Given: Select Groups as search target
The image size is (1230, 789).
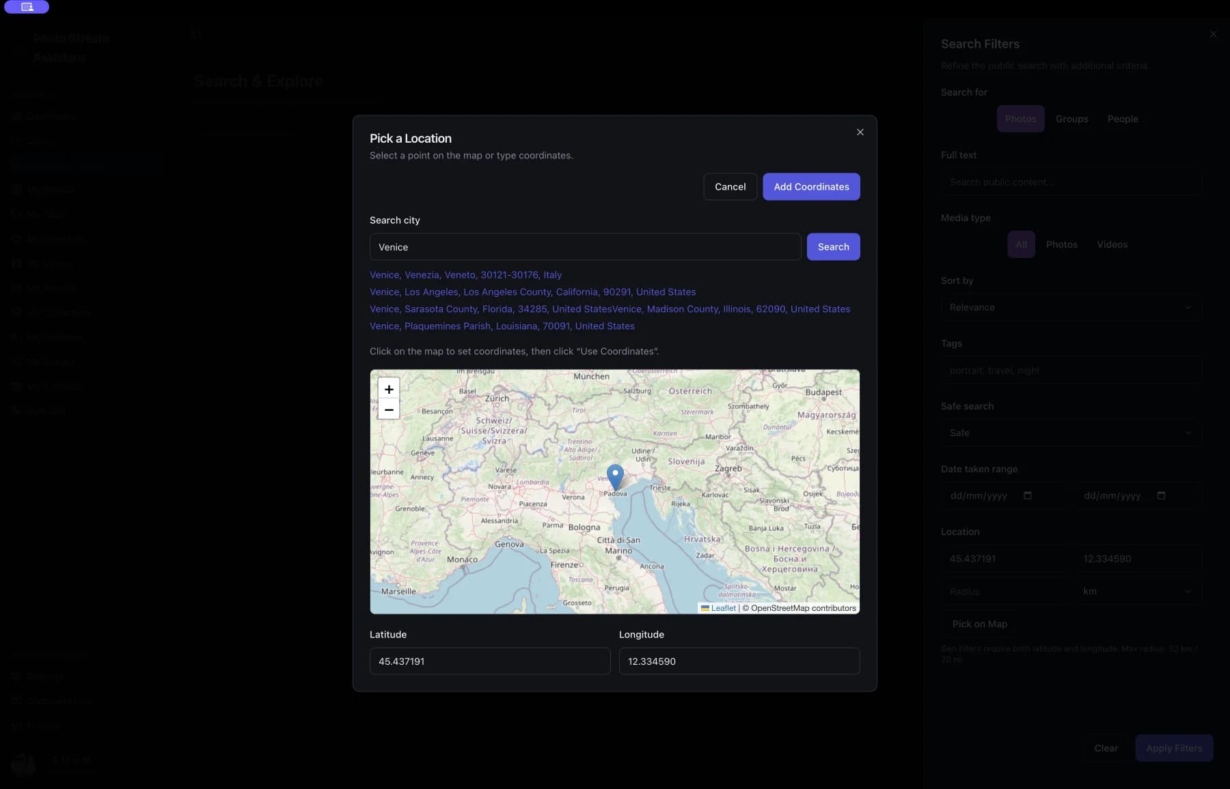Looking at the screenshot, I should pos(1071,119).
